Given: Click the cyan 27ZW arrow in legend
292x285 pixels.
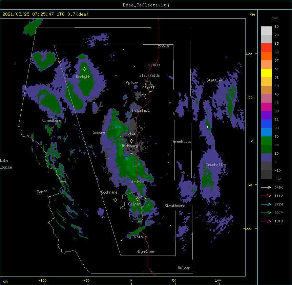Looking at the screenshot, I should pyautogui.click(x=266, y=204).
